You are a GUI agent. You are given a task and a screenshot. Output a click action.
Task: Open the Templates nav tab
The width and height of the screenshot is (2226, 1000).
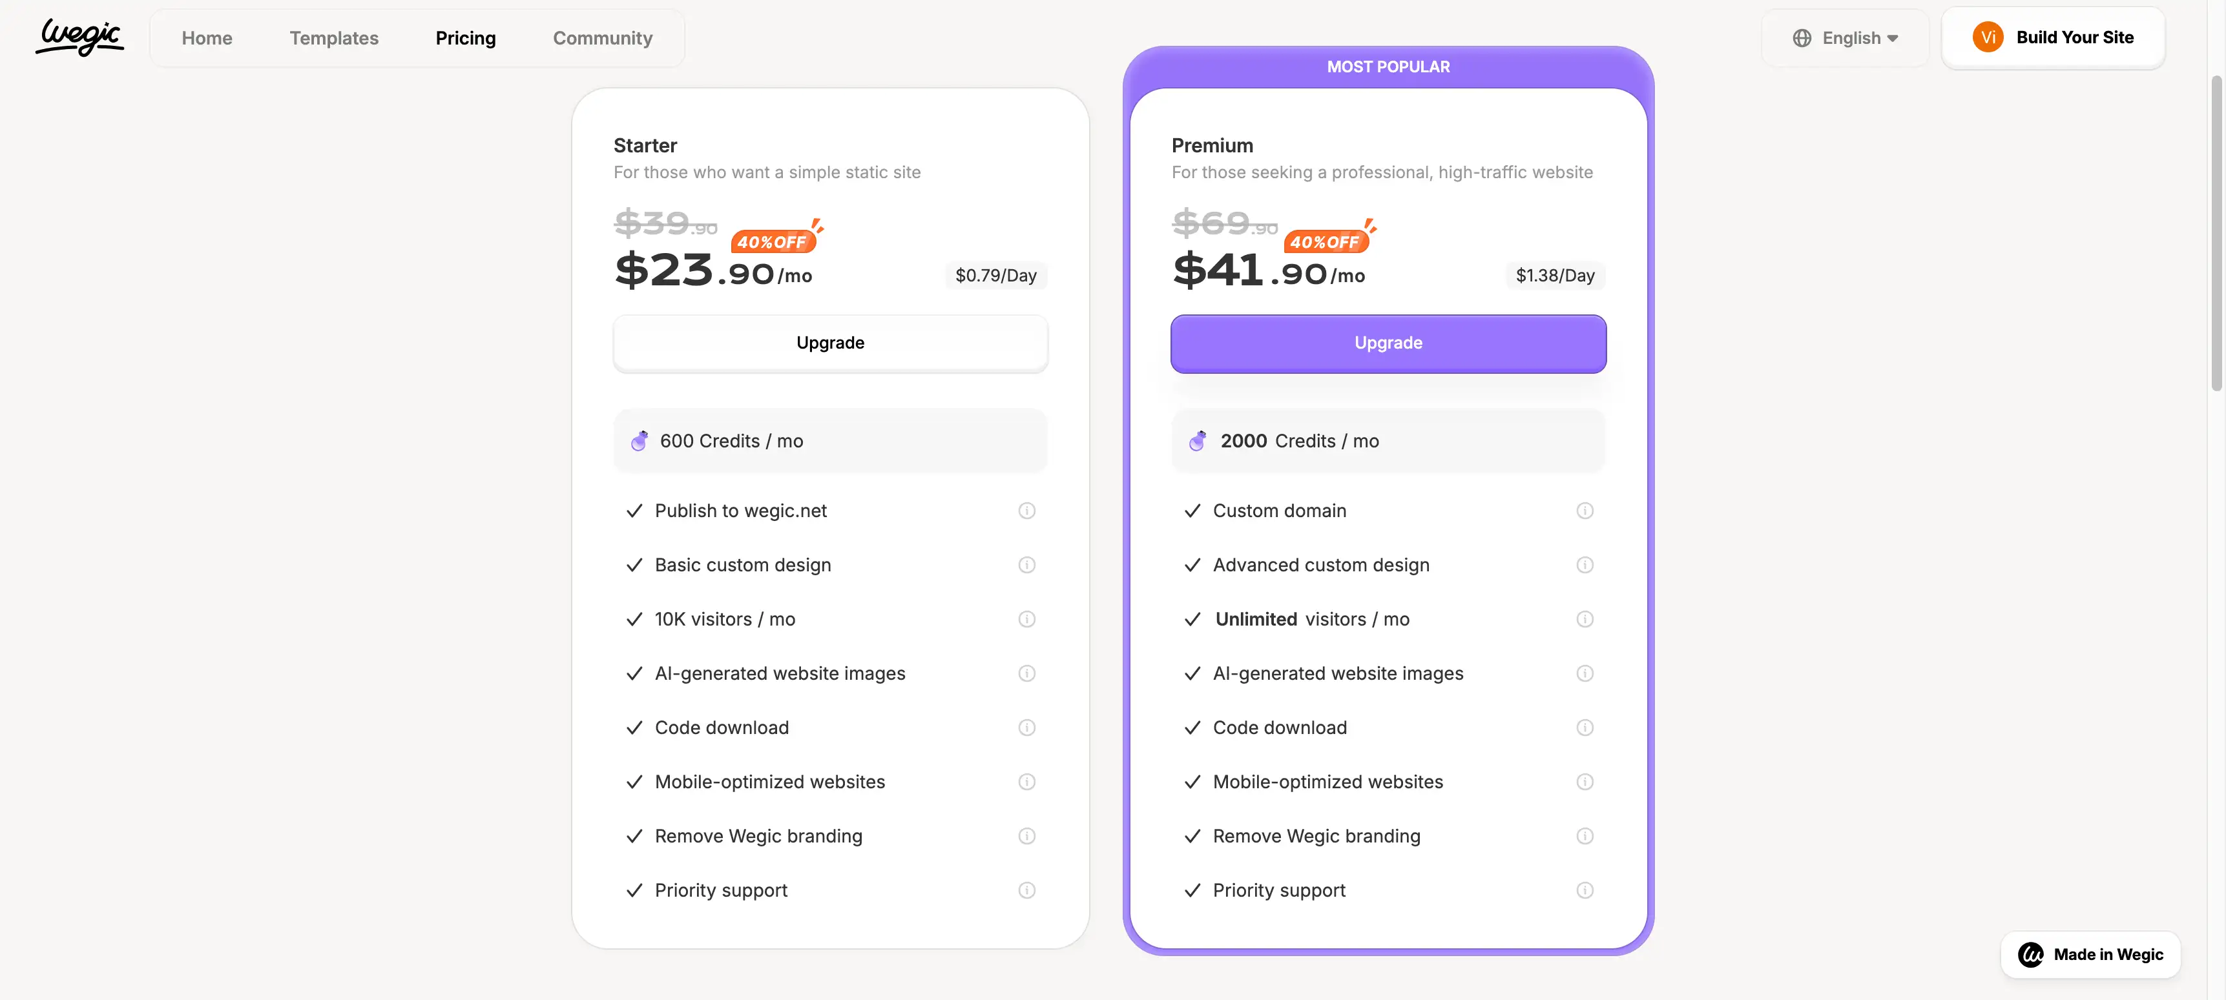tap(333, 38)
